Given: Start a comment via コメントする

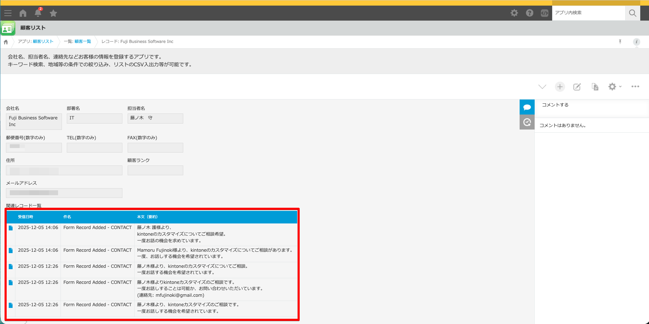Looking at the screenshot, I should coord(555,104).
